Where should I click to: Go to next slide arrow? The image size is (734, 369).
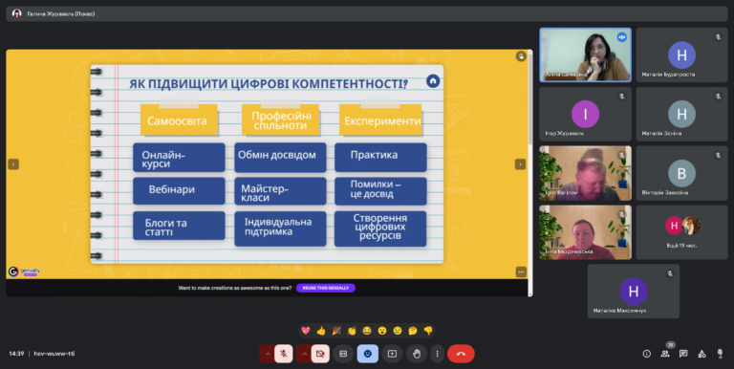[x=520, y=163]
